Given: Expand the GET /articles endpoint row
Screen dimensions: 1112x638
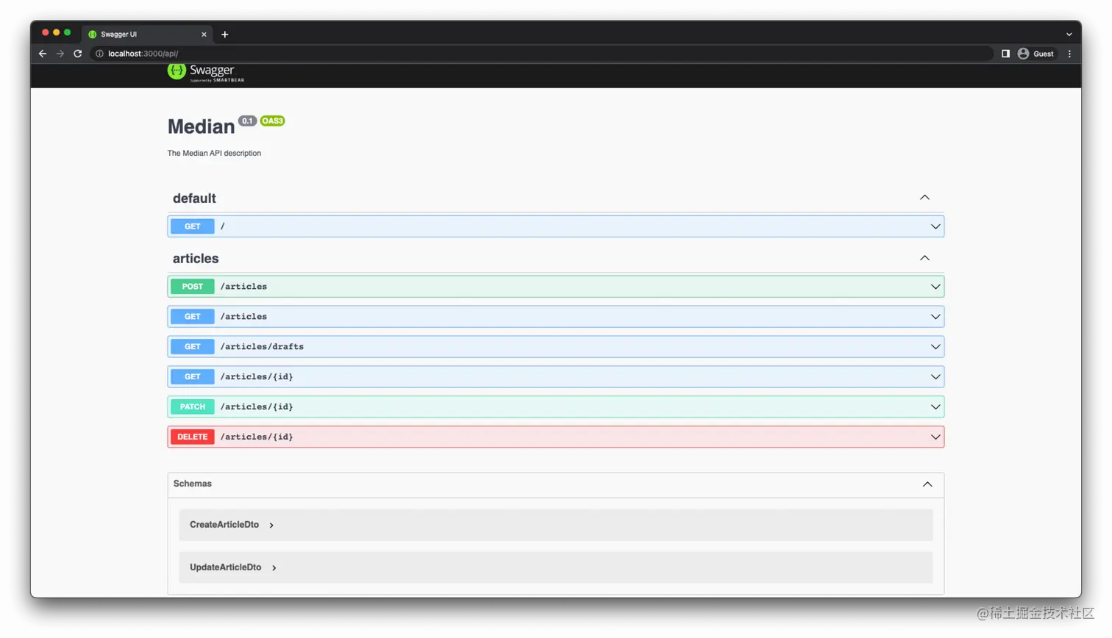Looking at the screenshot, I should pyautogui.click(x=935, y=316).
